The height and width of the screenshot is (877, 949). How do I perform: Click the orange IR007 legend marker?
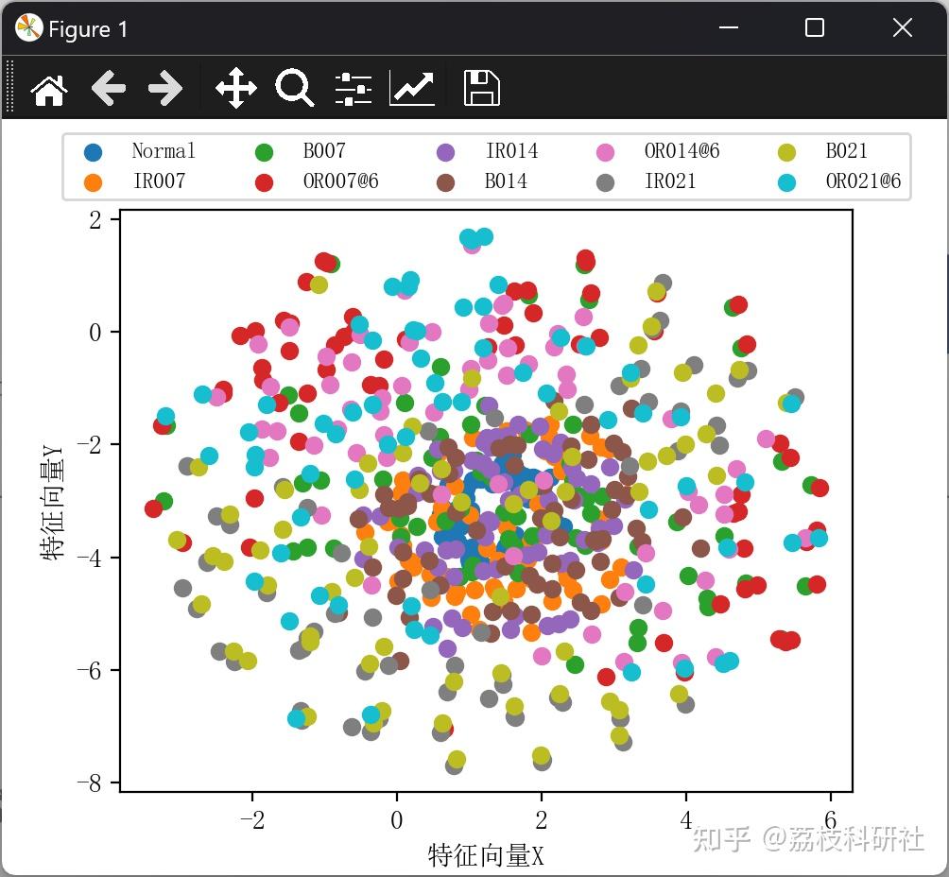[x=94, y=182]
